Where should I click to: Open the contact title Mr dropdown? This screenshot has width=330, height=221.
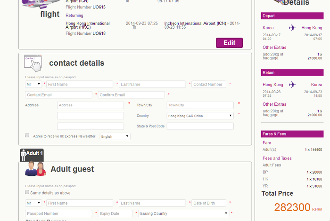pos(33,84)
